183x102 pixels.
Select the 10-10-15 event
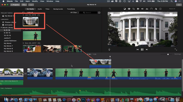pos(7,35)
